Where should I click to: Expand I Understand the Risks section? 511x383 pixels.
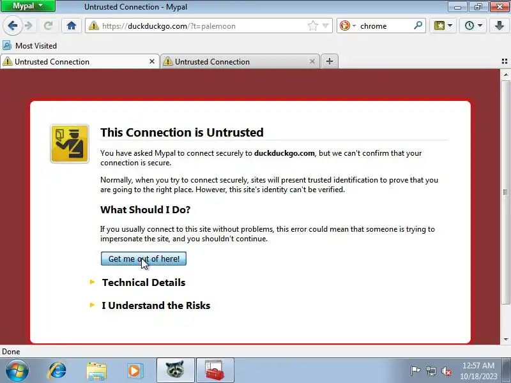(156, 306)
